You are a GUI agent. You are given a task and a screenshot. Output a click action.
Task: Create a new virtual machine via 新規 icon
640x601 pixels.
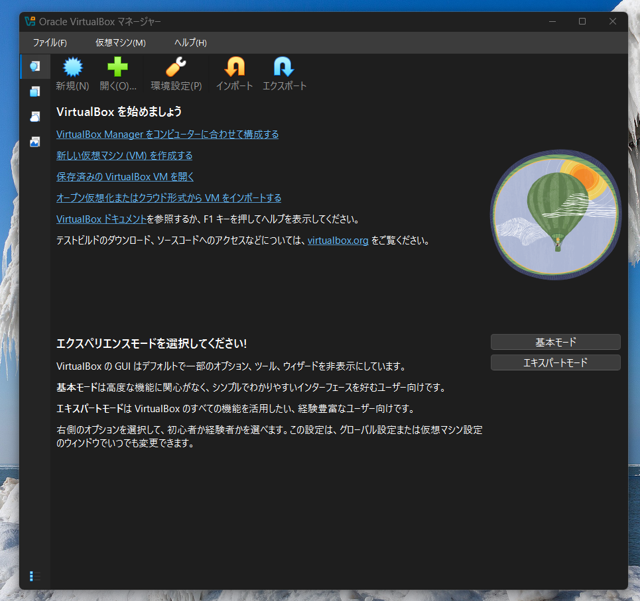pos(72,66)
